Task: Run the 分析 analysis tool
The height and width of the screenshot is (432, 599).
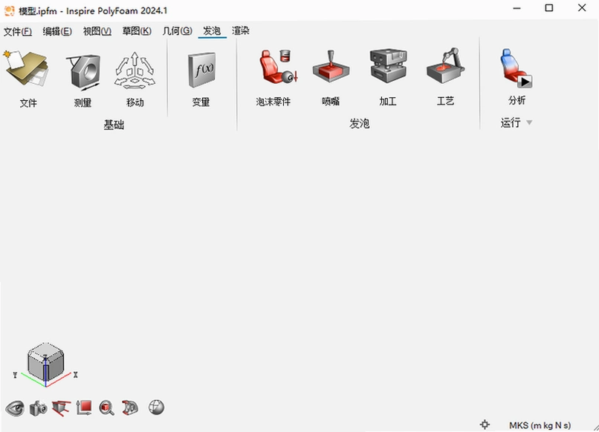Action: 516,68
